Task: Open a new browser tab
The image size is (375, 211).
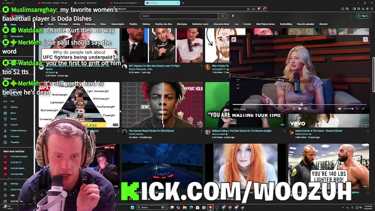Action: click(x=183, y=3)
